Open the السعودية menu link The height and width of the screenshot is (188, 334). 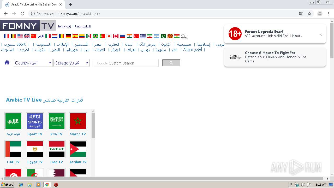(x=43, y=44)
